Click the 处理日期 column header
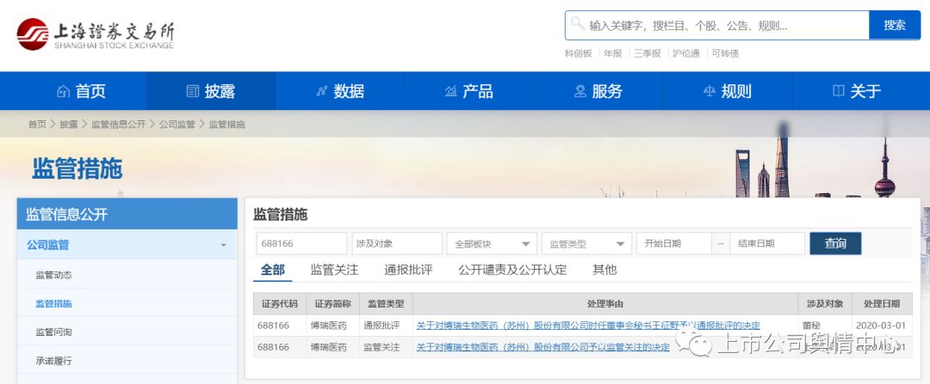 [x=882, y=303]
